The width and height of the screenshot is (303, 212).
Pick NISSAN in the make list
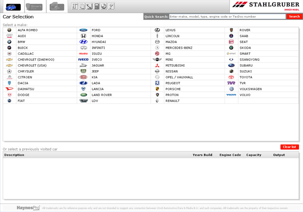[x=172, y=71]
